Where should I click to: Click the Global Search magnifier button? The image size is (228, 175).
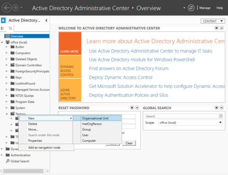[x=220, y=116]
